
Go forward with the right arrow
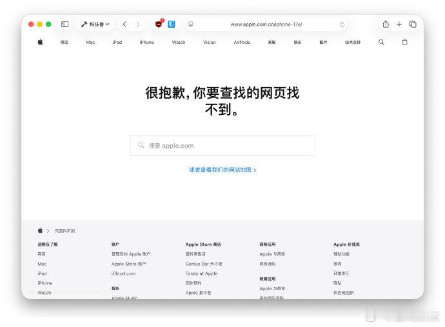[138, 25]
